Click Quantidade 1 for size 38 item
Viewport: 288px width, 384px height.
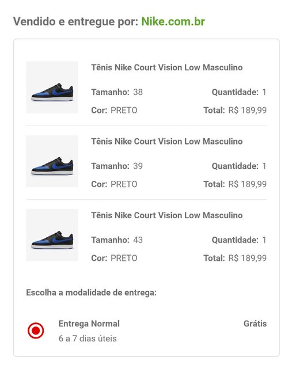pyautogui.click(x=239, y=92)
